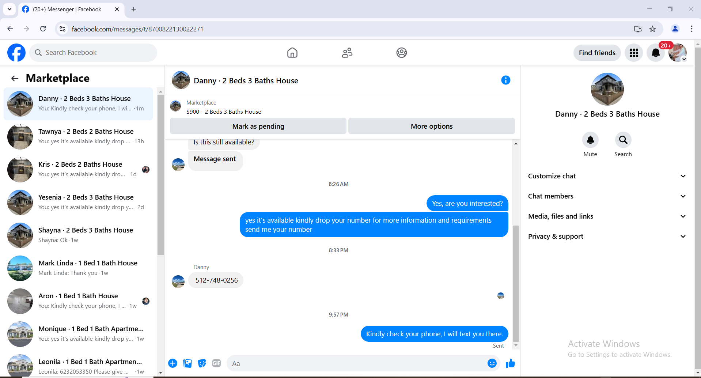Expand the Chat members section
Image resolution: width=701 pixels, height=378 pixels.
coord(607,196)
